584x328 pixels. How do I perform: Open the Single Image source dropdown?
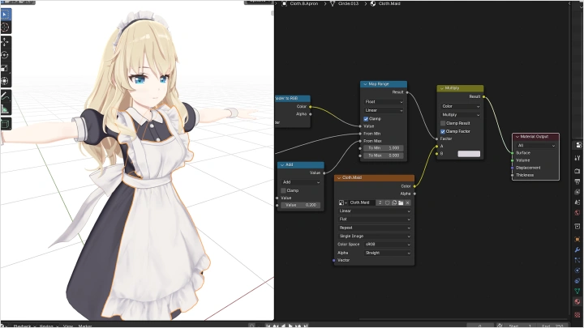374,236
